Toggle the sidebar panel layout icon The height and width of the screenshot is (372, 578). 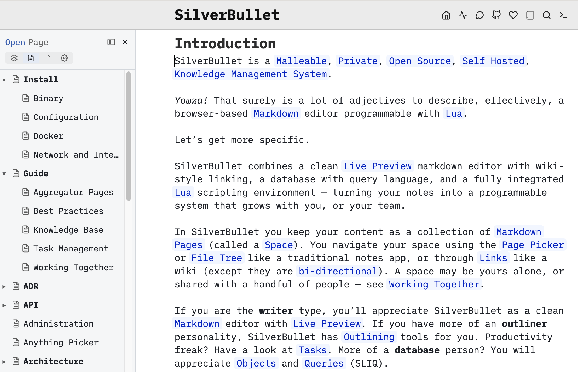[111, 42]
